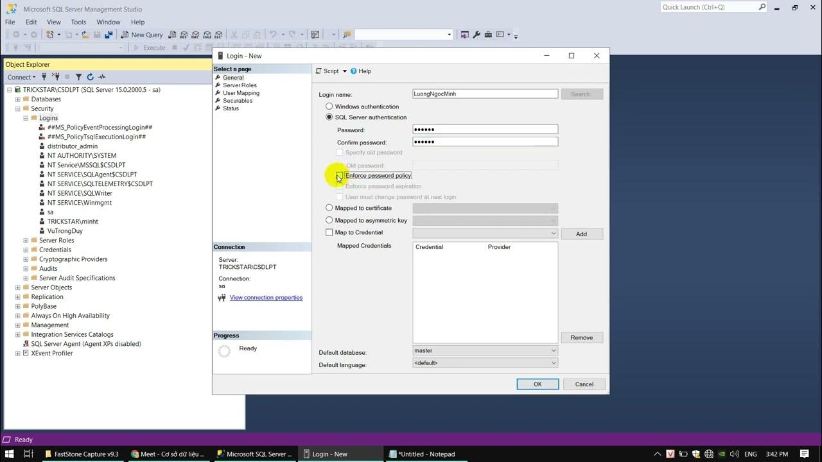Select the sa login in tree
The width and height of the screenshot is (822, 462).
pos(50,212)
